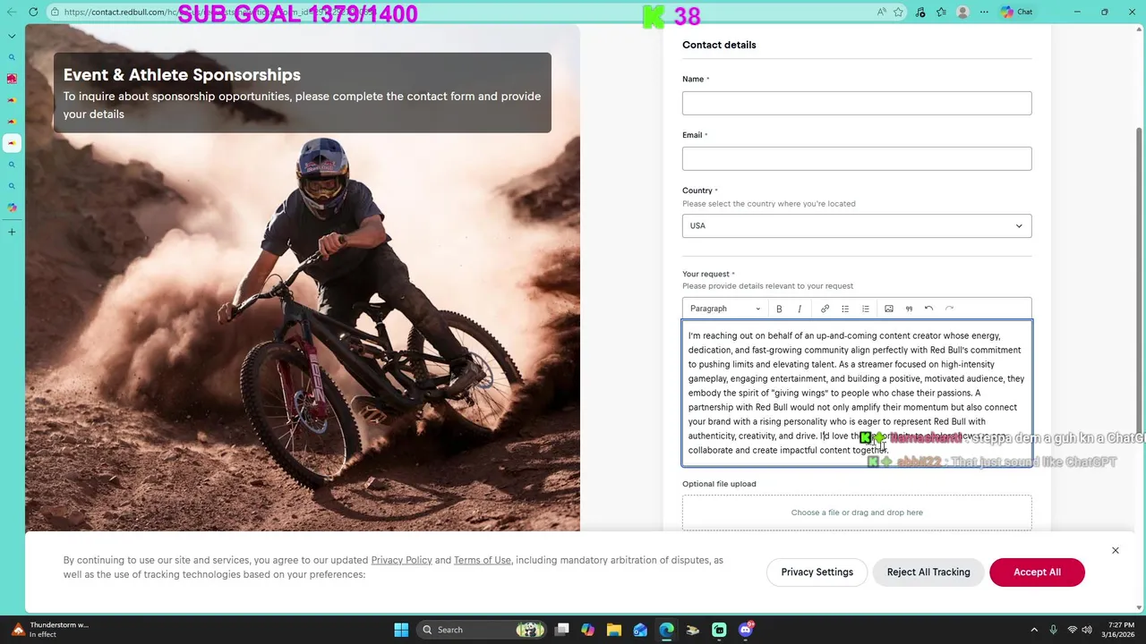Open new tab with plus icon
Screen dimensions: 1146x644
(12, 232)
